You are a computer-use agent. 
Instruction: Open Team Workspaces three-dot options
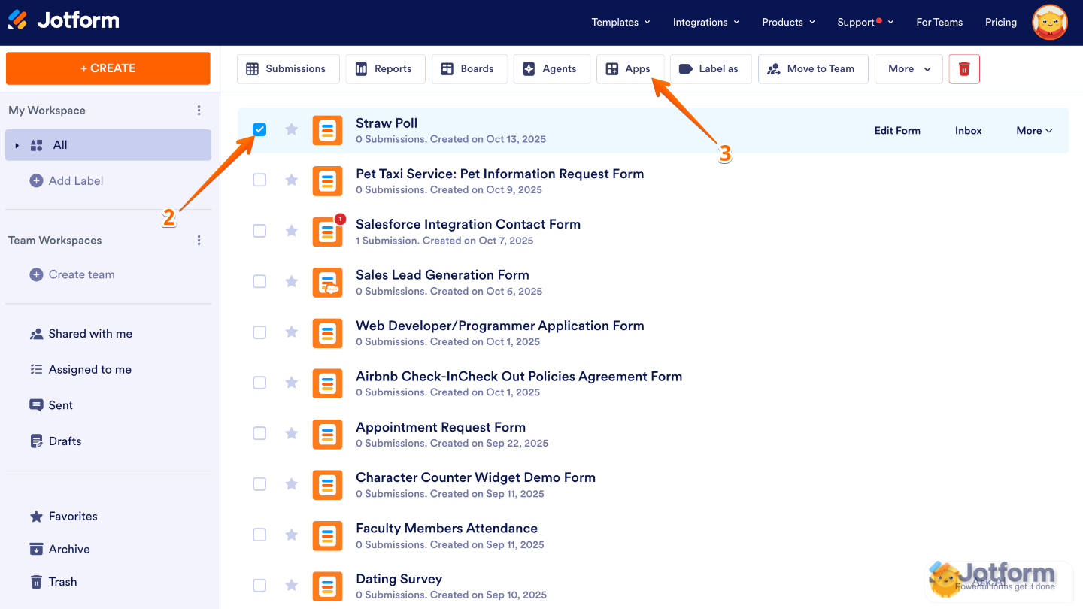(199, 241)
